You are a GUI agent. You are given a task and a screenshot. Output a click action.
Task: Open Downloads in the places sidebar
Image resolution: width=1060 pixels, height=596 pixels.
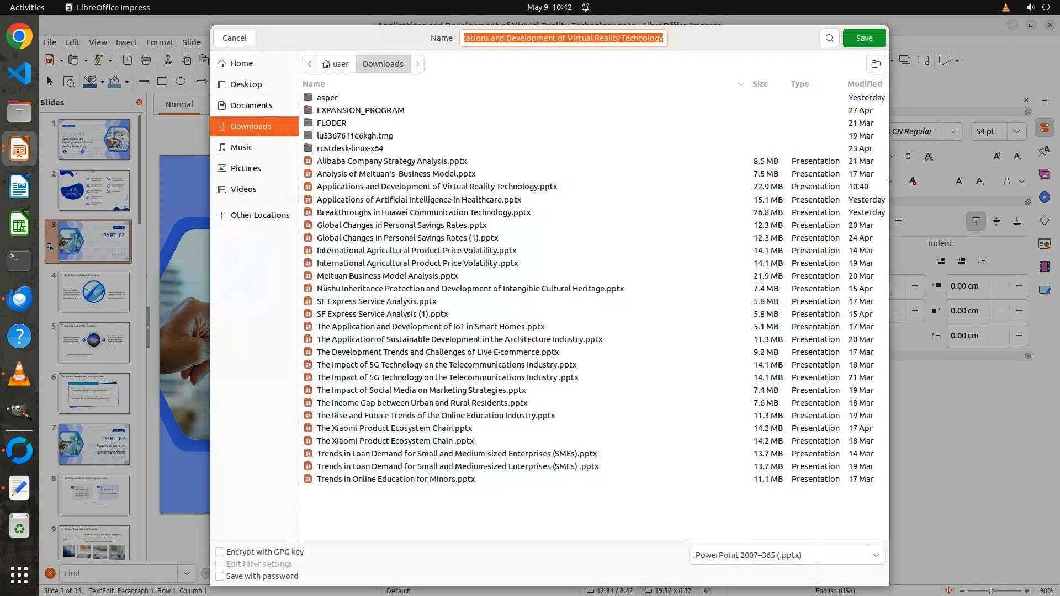tap(251, 126)
